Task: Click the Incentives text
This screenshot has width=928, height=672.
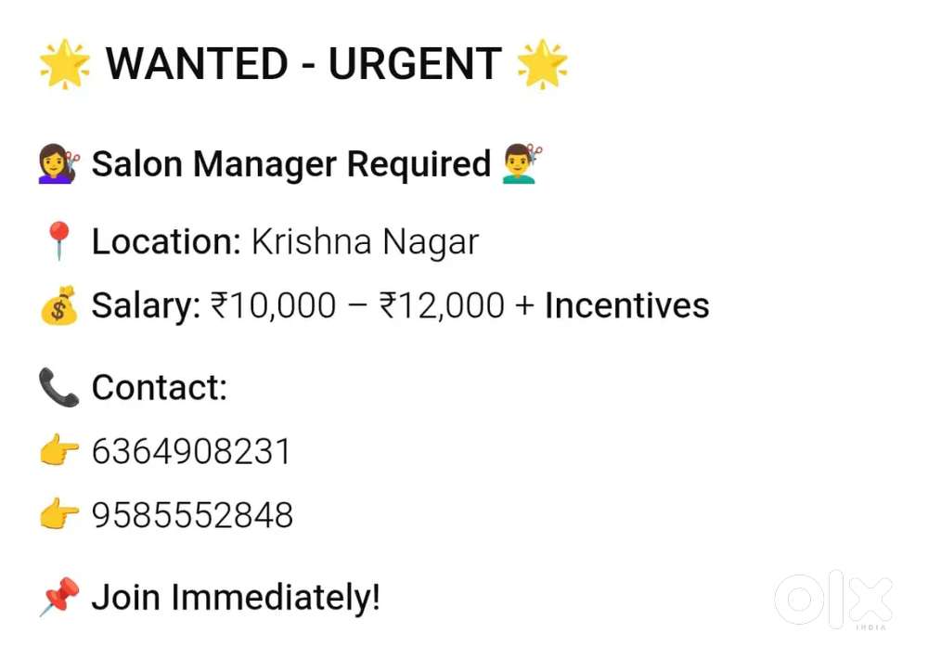Action: [626, 305]
